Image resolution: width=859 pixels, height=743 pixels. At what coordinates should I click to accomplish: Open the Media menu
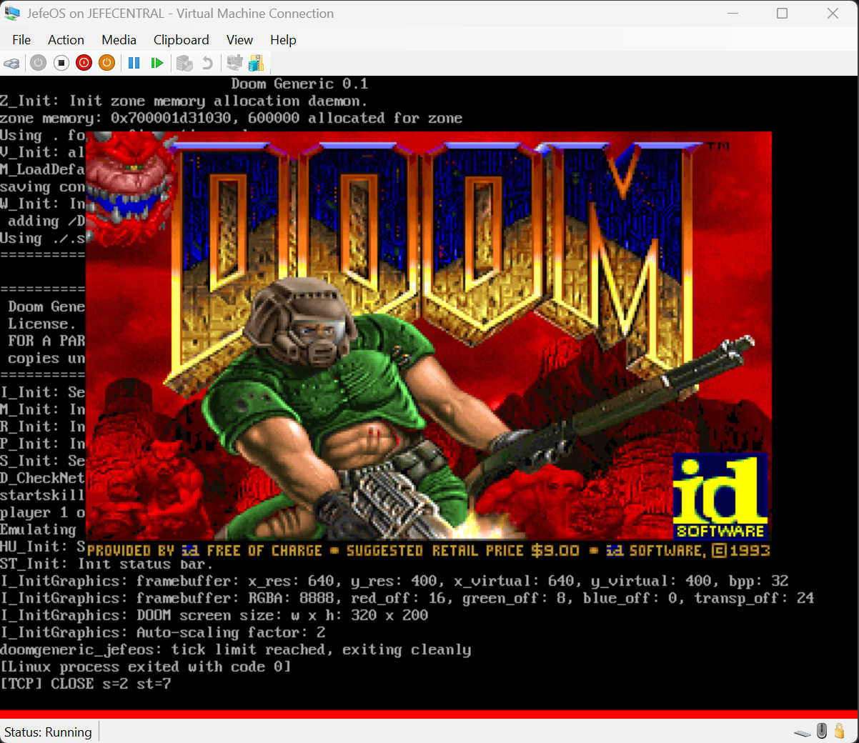tap(119, 40)
